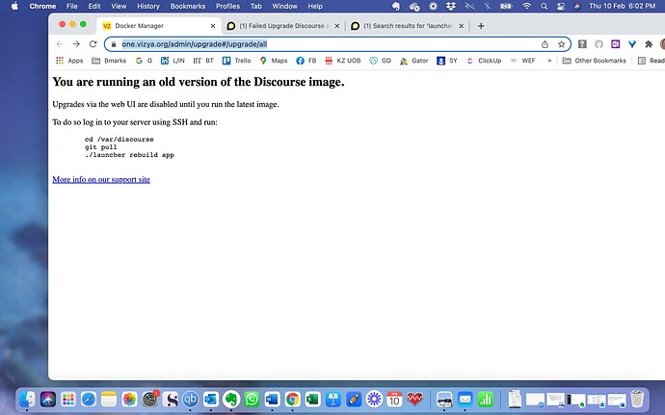Switch to Search results for 'launcher' tab

coord(408,26)
